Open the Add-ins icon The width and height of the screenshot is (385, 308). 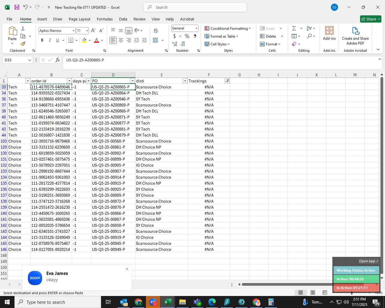pyautogui.click(x=329, y=33)
